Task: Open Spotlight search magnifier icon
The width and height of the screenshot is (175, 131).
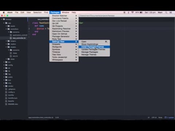Action: (x=166, y=12)
